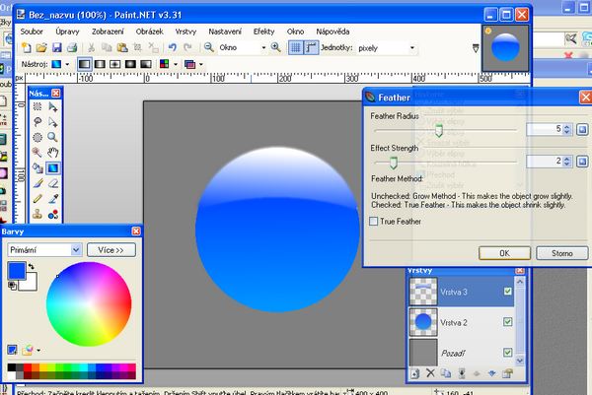
Task: Open the Primární color dropdown
Action: click(43, 250)
